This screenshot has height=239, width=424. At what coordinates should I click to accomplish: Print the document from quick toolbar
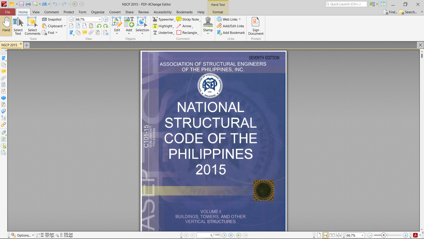(28, 4)
